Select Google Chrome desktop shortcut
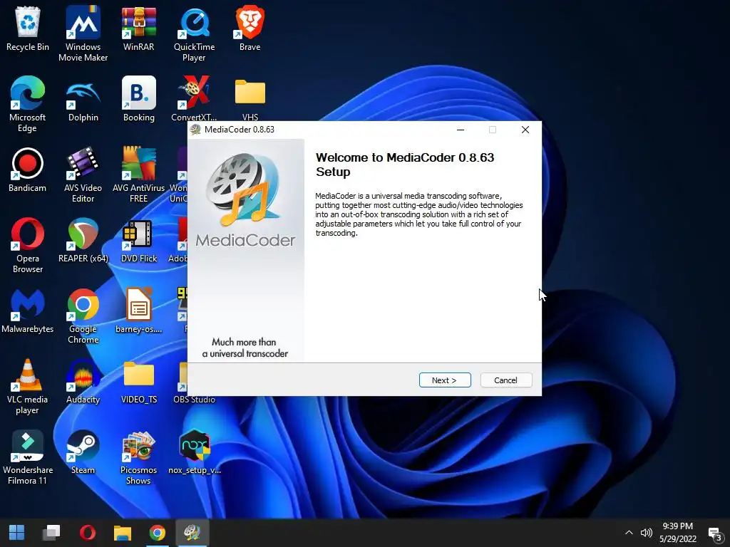 coord(83,316)
